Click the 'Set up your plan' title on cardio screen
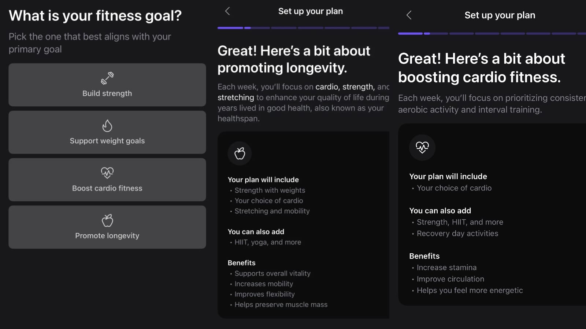 click(x=500, y=15)
